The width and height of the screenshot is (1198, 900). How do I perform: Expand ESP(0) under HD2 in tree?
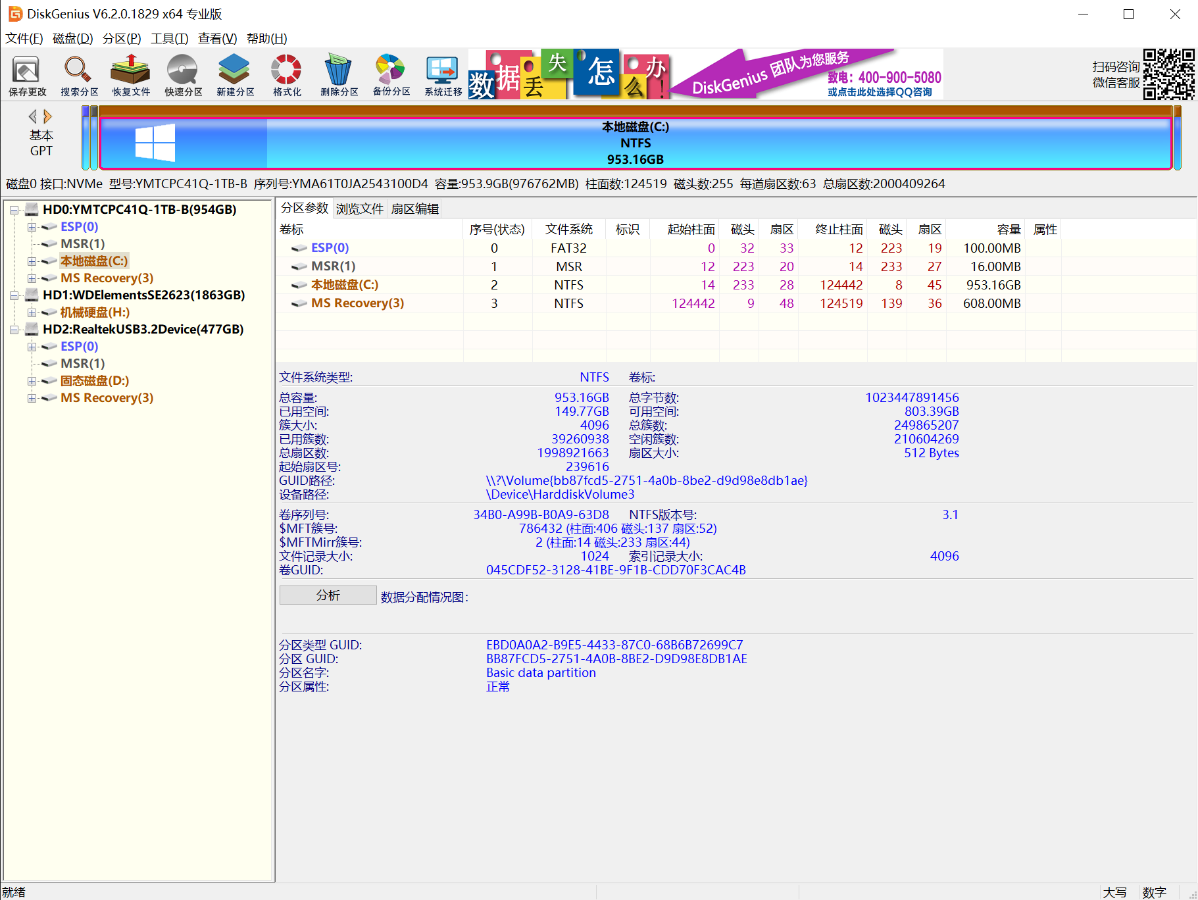pyautogui.click(x=32, y=347)
